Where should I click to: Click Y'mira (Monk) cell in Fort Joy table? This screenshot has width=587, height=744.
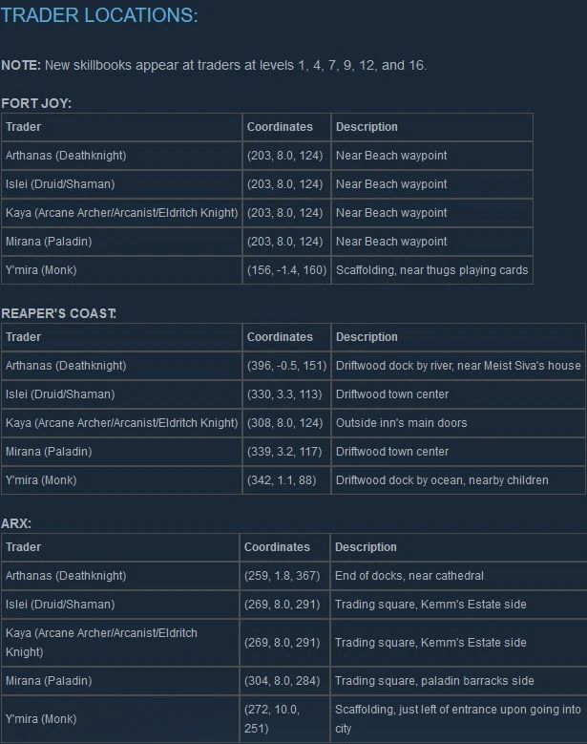[41, 270]
